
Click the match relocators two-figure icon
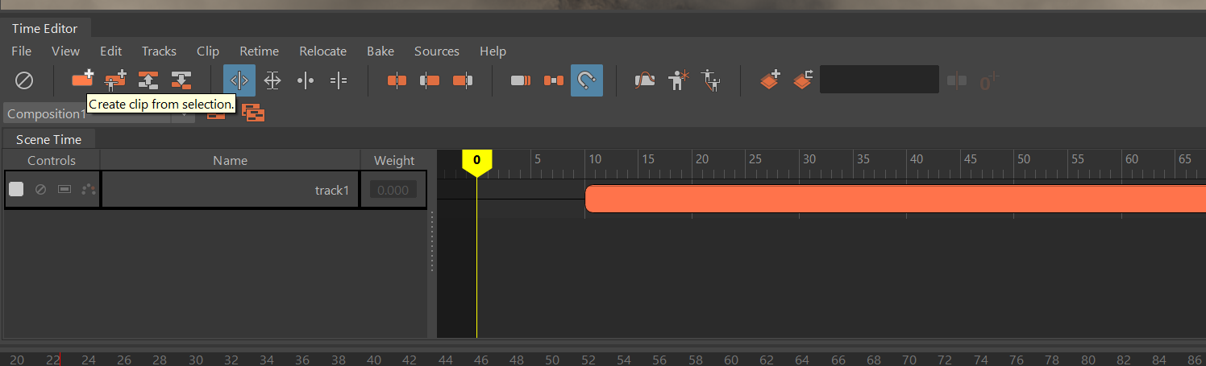[710, 80]
